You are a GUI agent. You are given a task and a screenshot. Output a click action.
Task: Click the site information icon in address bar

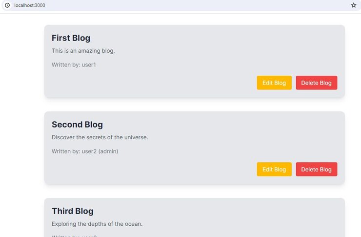coord(7,5)
